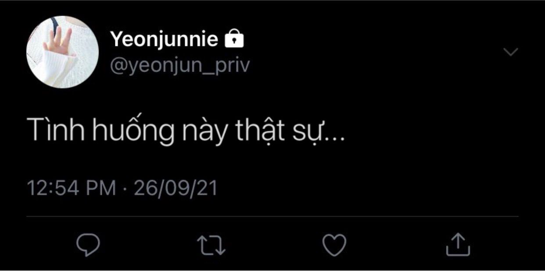Open the tweet options chevron menu
This screenshot has height=271, width=545.
(510, 52)
